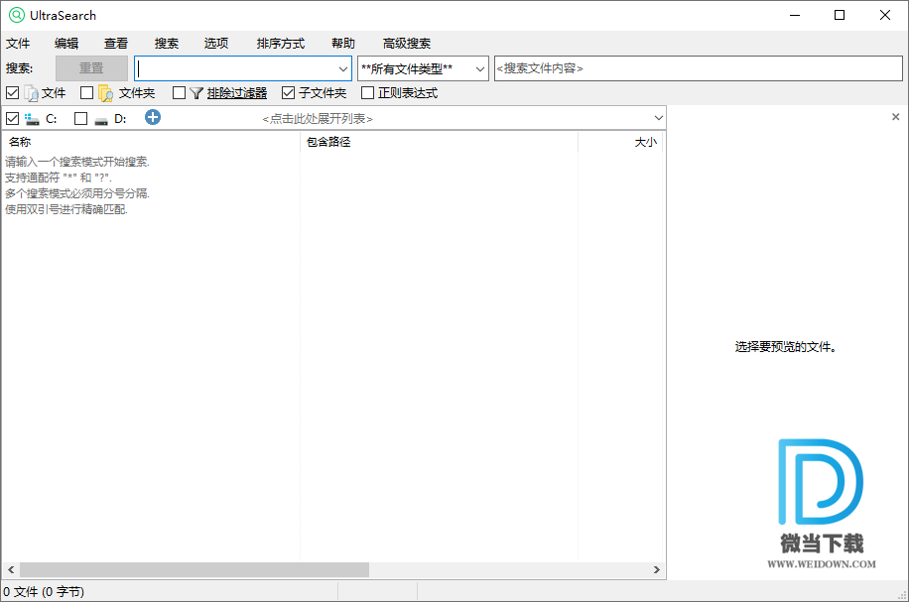
Task: Open the 编辑 menu
Action: 66,44
